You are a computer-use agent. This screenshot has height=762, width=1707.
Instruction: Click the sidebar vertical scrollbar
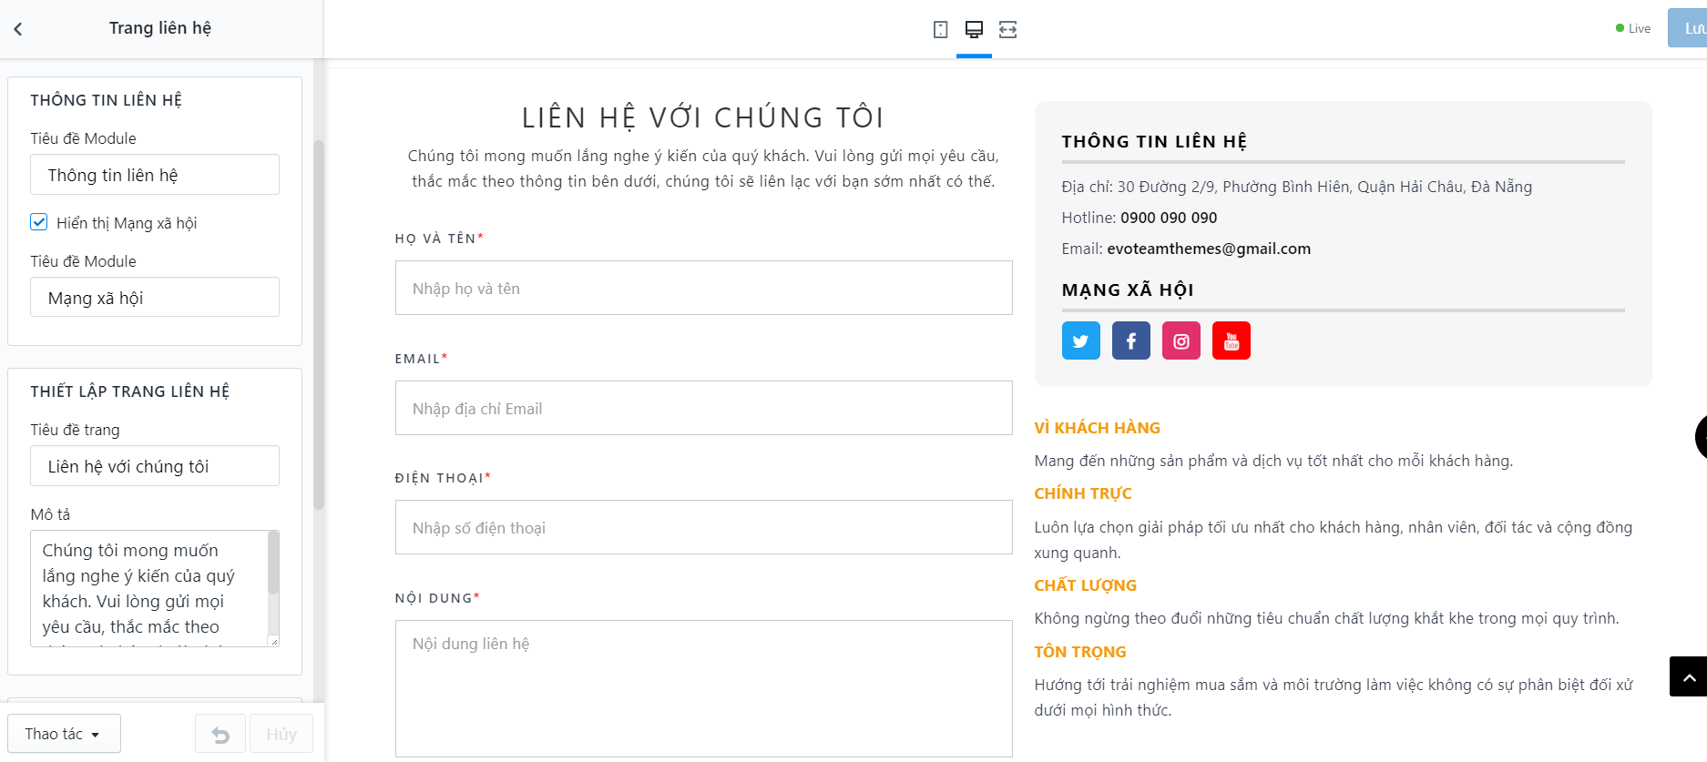[319, 325]
